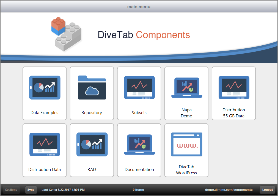The width and height of the screenshot is (278, 196).
Task: Open the Documentation tile
Action: pos(139,150)
